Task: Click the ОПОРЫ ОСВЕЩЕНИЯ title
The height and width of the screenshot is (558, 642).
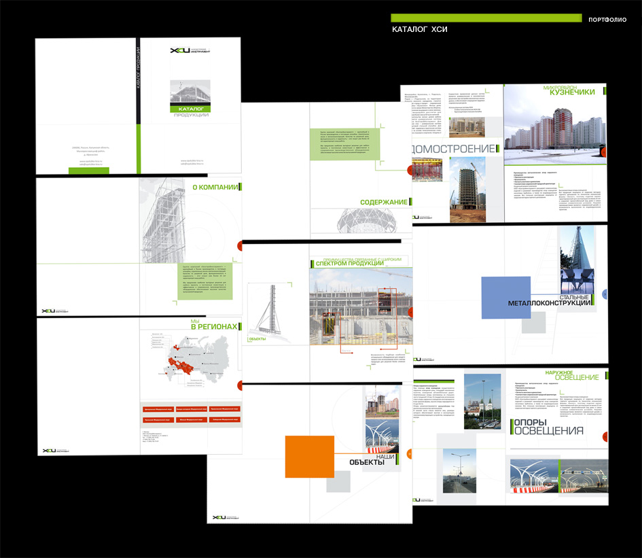Action: tap(549, 427)
